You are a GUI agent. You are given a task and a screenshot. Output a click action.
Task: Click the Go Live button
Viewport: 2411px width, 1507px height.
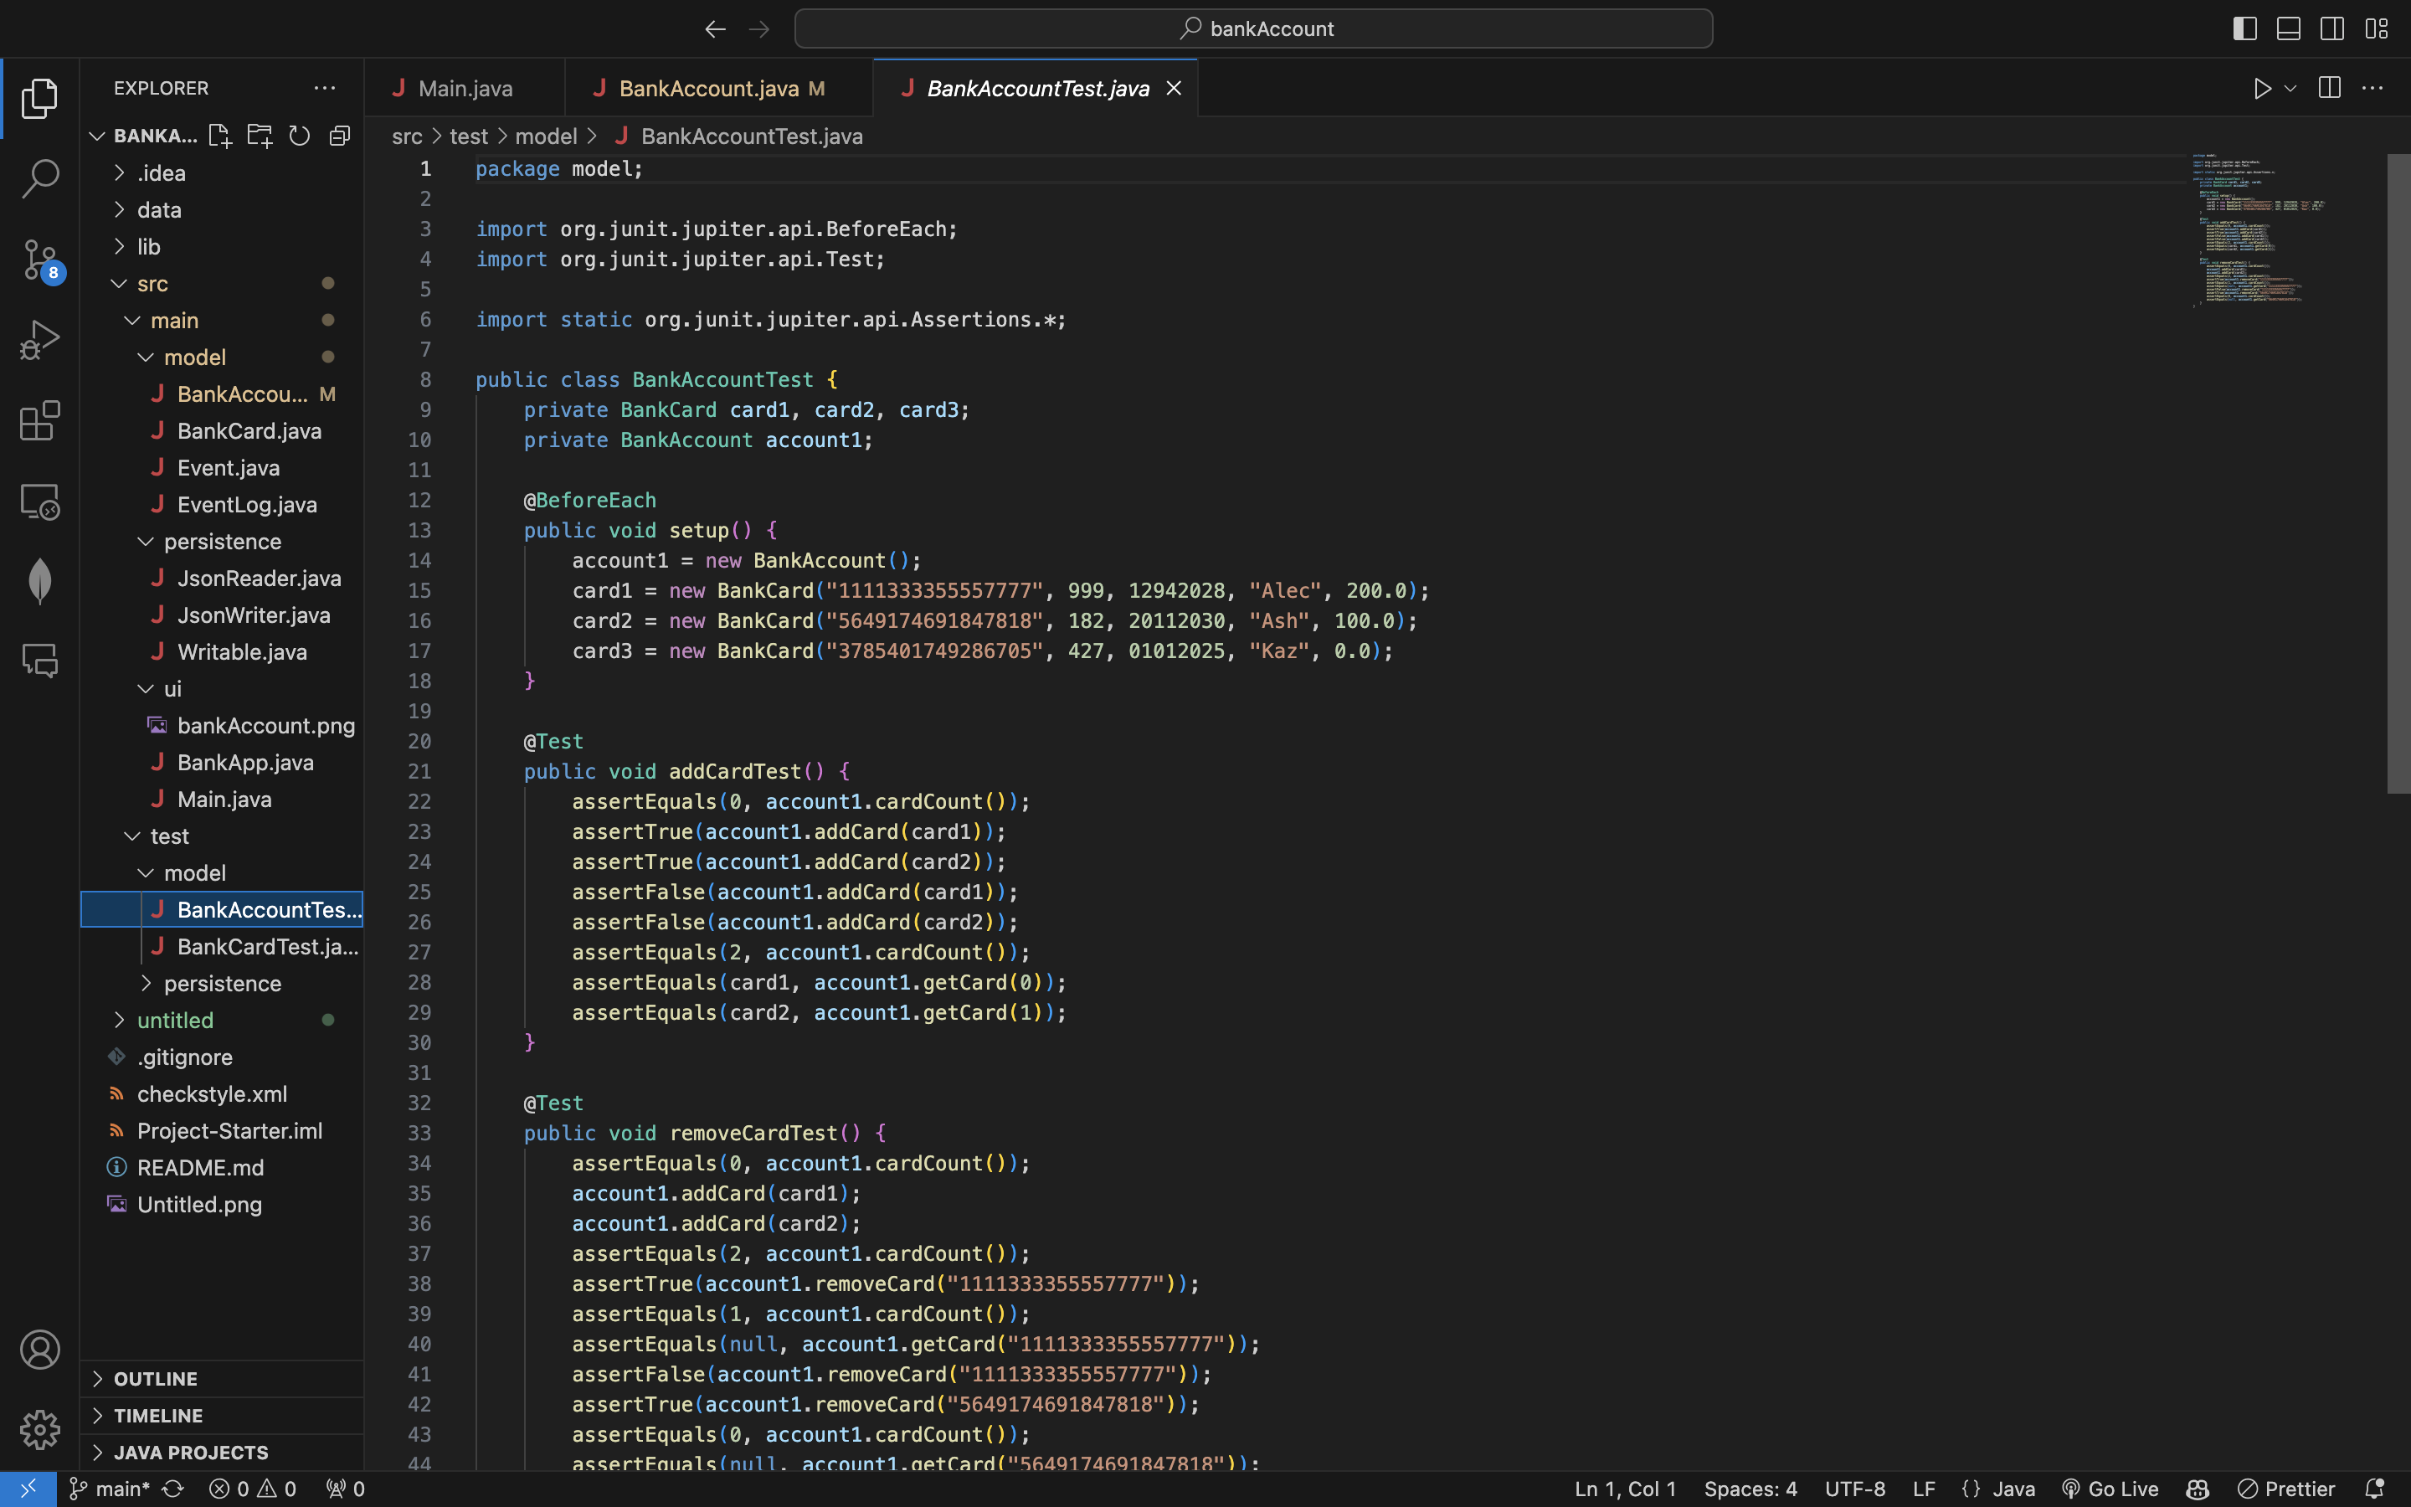coord(2110,1489)
